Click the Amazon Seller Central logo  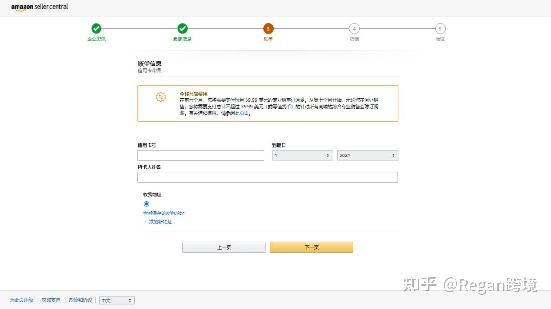pyautogui.click(x=39, y=7)
